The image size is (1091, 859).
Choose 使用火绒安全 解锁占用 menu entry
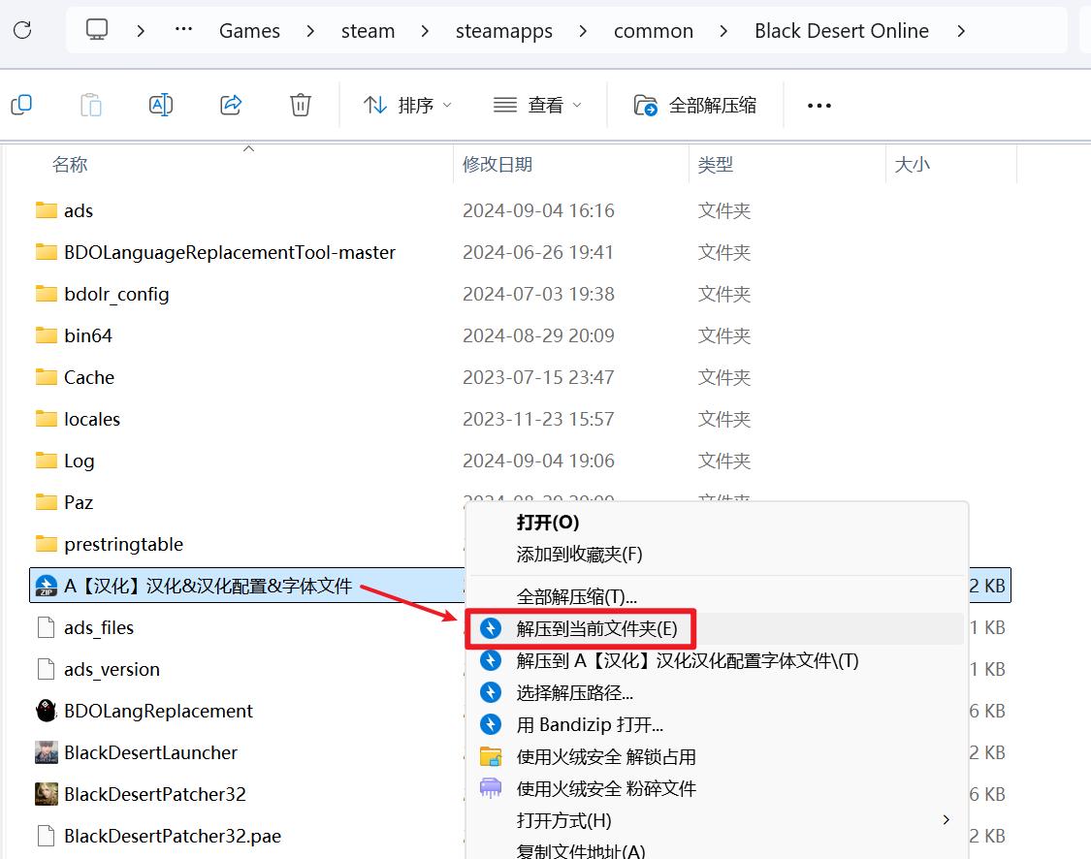tap(717, 757)
